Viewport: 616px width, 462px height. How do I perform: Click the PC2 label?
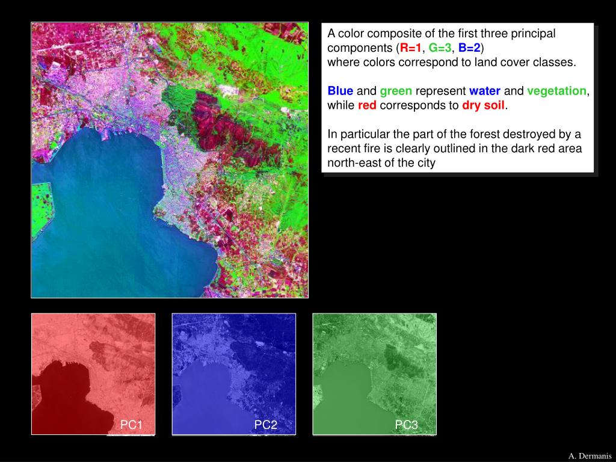click(x=265, y=425)
